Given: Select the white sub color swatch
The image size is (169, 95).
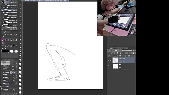Looking at the screenshot, I should (12, 51).
